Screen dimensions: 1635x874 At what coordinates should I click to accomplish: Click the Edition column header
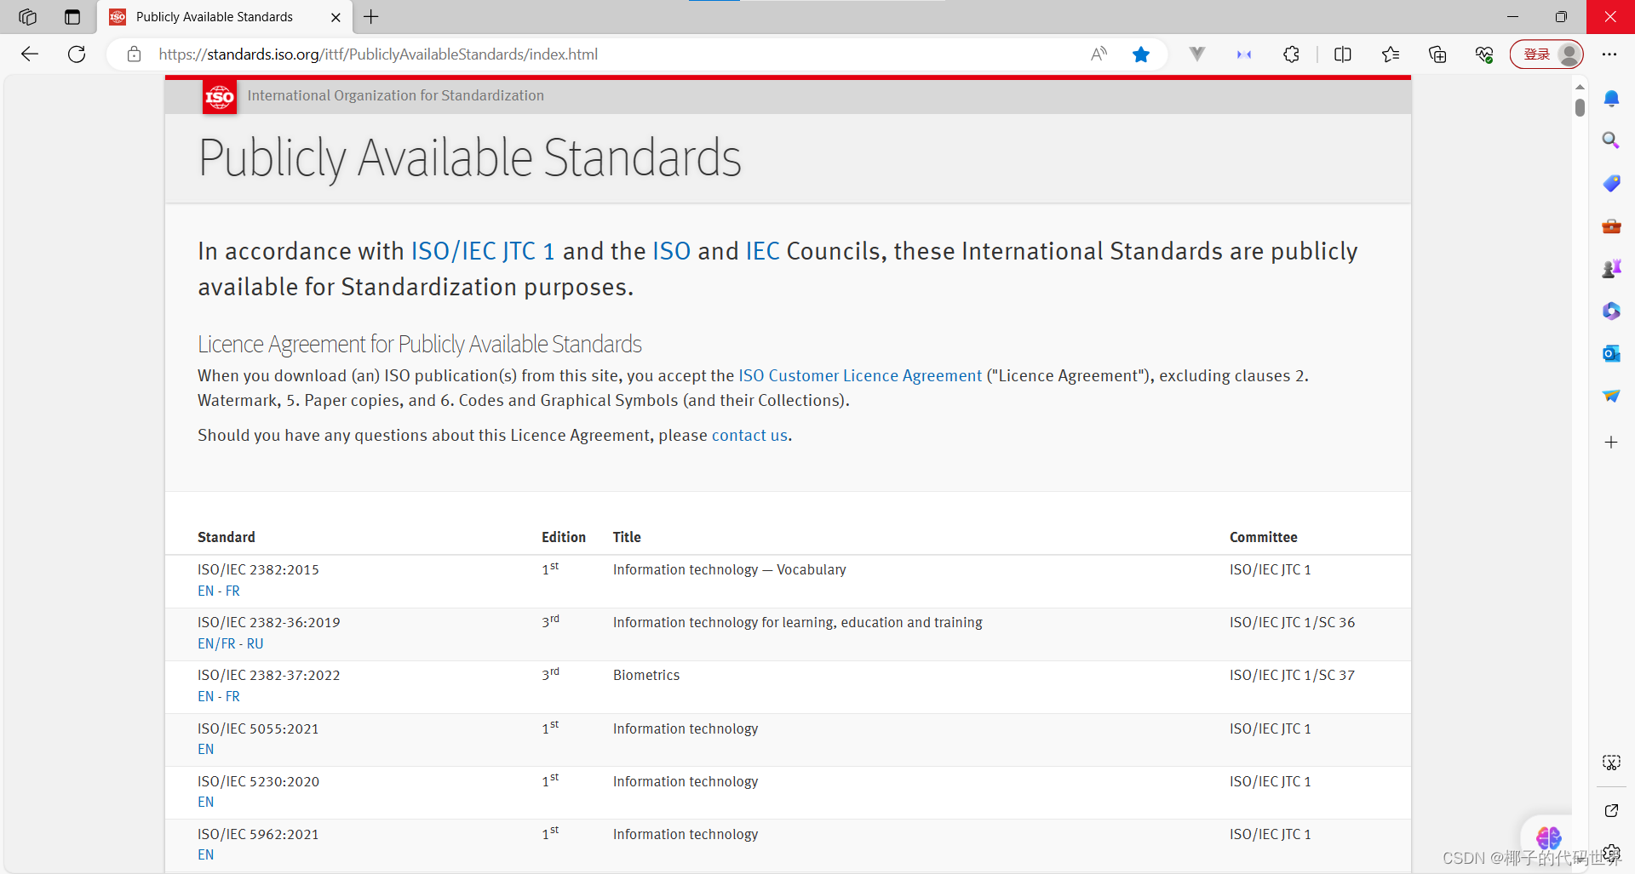pos(564,537)
